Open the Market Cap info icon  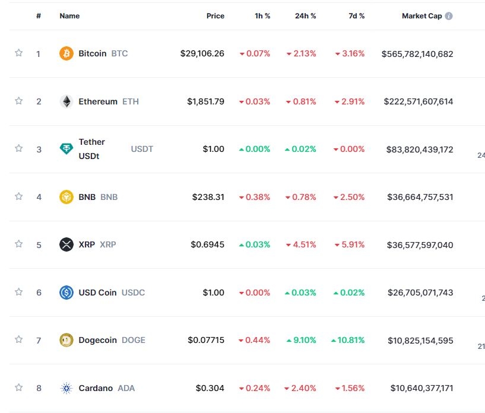click(x=449, y=16)
